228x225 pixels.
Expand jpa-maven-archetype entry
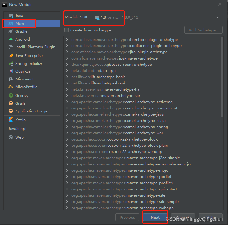point(67,58)
